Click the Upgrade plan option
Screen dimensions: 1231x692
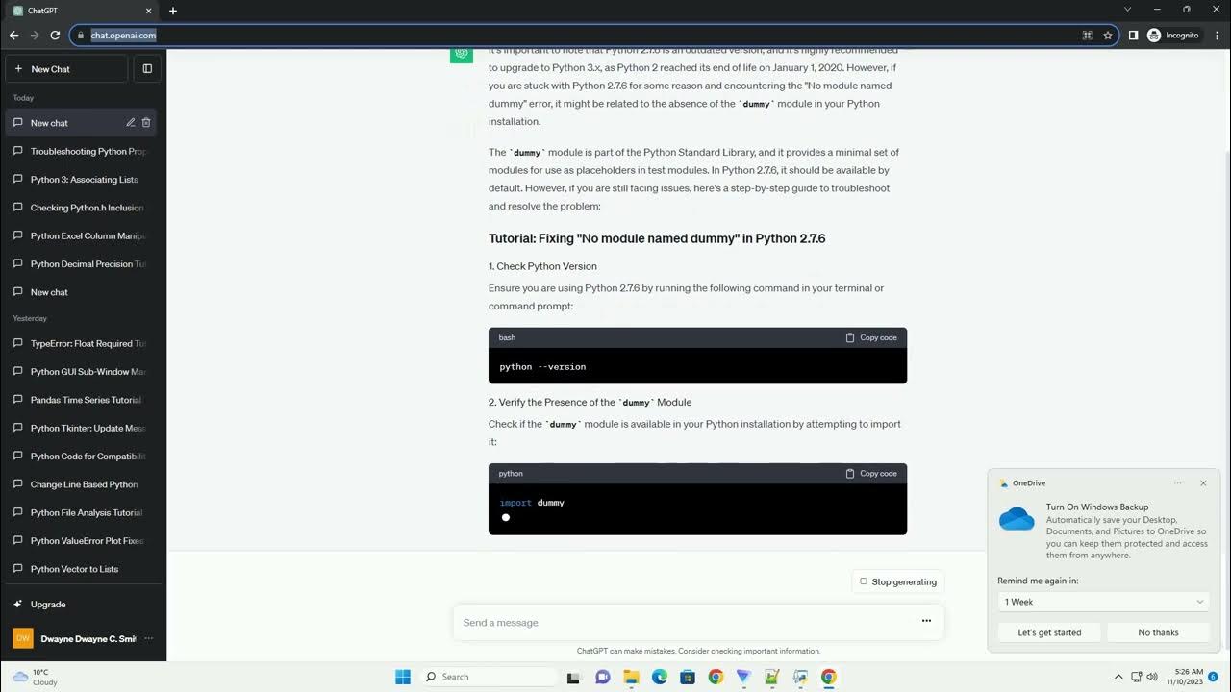pyautogui.click(x=81, y=605)
